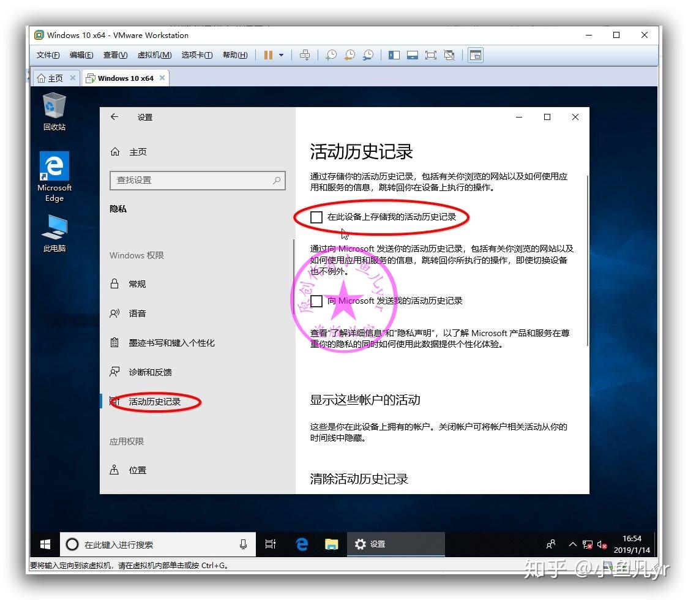The image size is (688, 600).
Task: Select the 位置 settings entry
Action: [x=138, y=470]
